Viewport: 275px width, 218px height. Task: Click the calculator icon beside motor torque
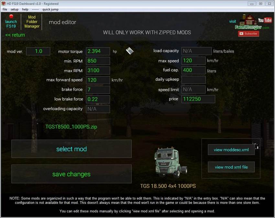click(130, 51)
